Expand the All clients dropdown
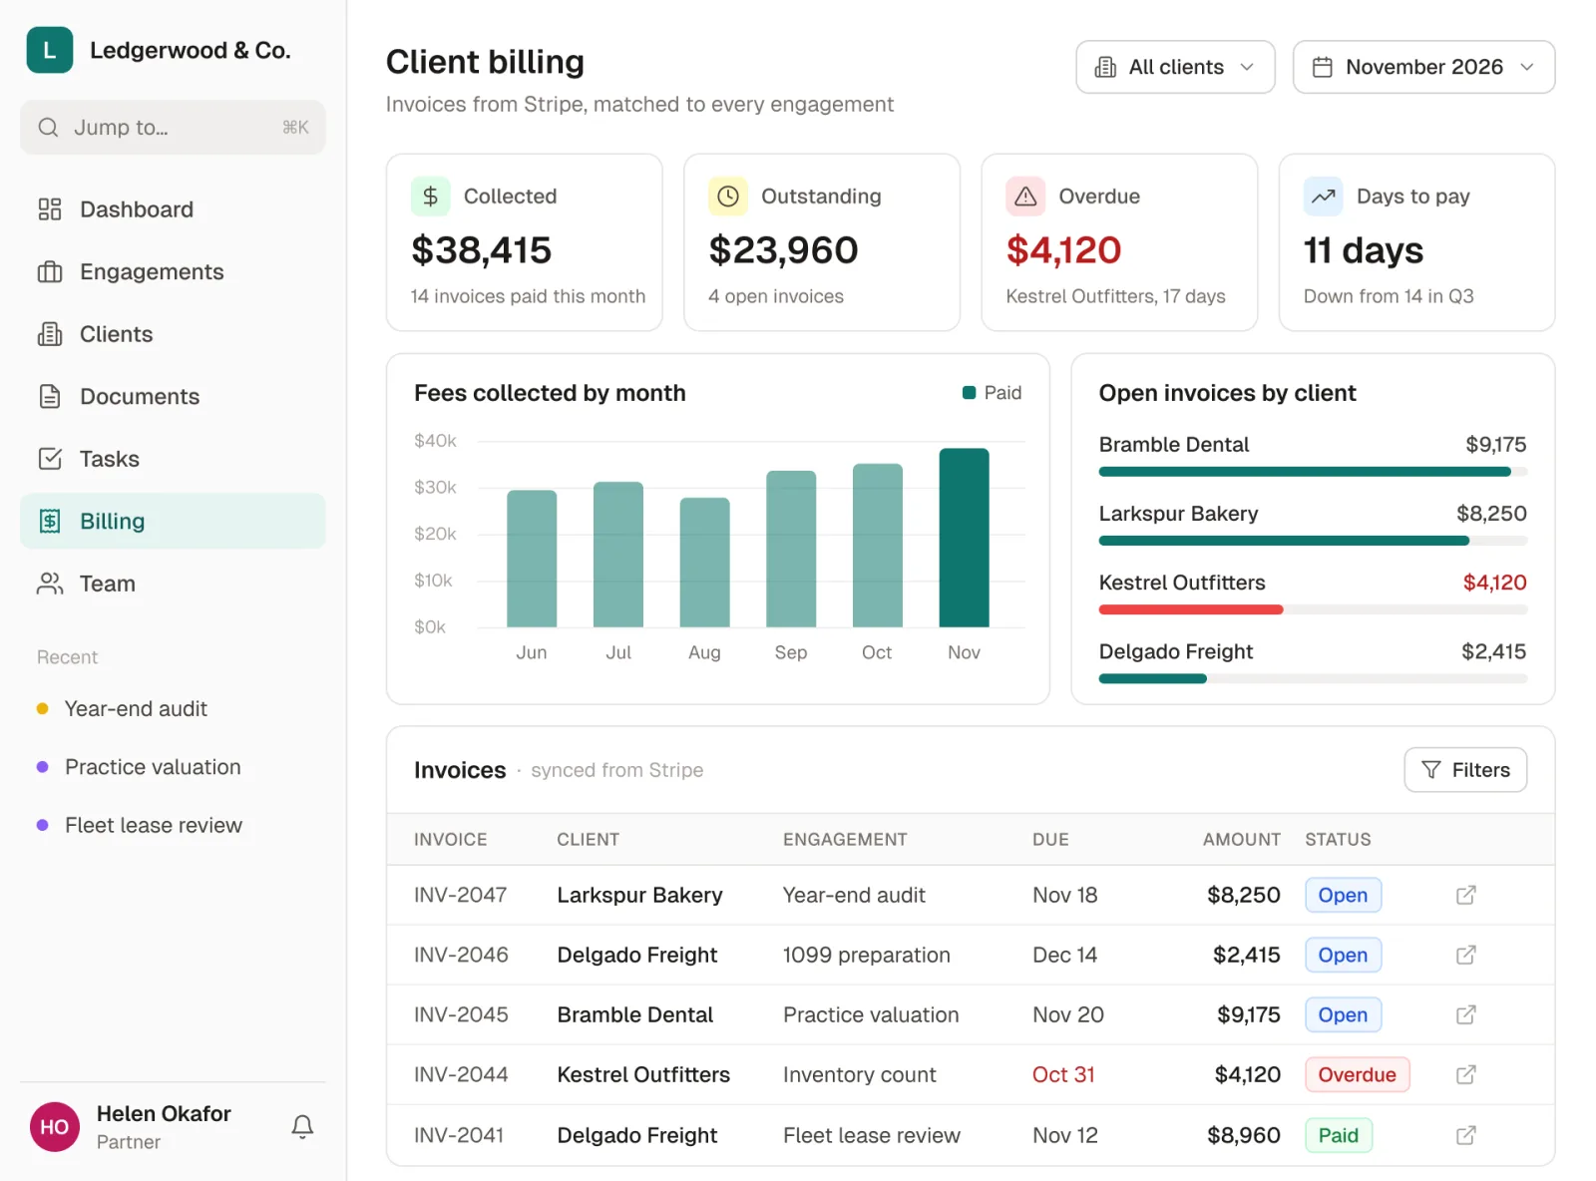 (1175, 67)
